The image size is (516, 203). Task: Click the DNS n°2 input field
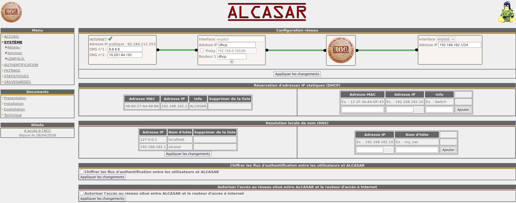coord(125,55)
